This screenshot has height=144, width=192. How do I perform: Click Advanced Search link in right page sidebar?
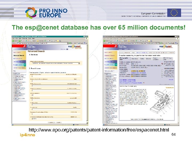[x=110, y=55]
